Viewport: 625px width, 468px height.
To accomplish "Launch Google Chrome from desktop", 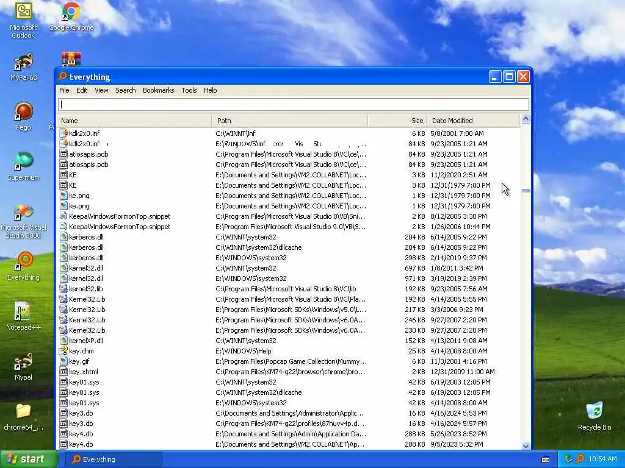I will click(71, 16).
